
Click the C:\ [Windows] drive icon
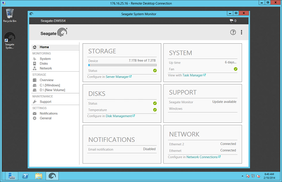(x=35, y=85)
